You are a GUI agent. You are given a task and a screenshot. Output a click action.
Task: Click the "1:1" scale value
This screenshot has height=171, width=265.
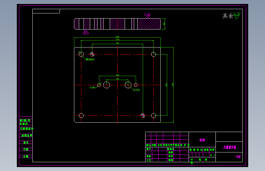click(x=213, y=155)
